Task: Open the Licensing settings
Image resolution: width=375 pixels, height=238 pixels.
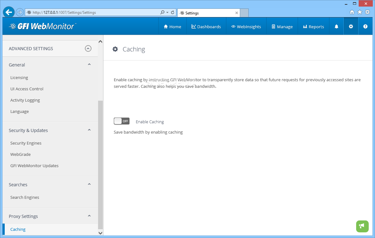Action: click(19, 77)
